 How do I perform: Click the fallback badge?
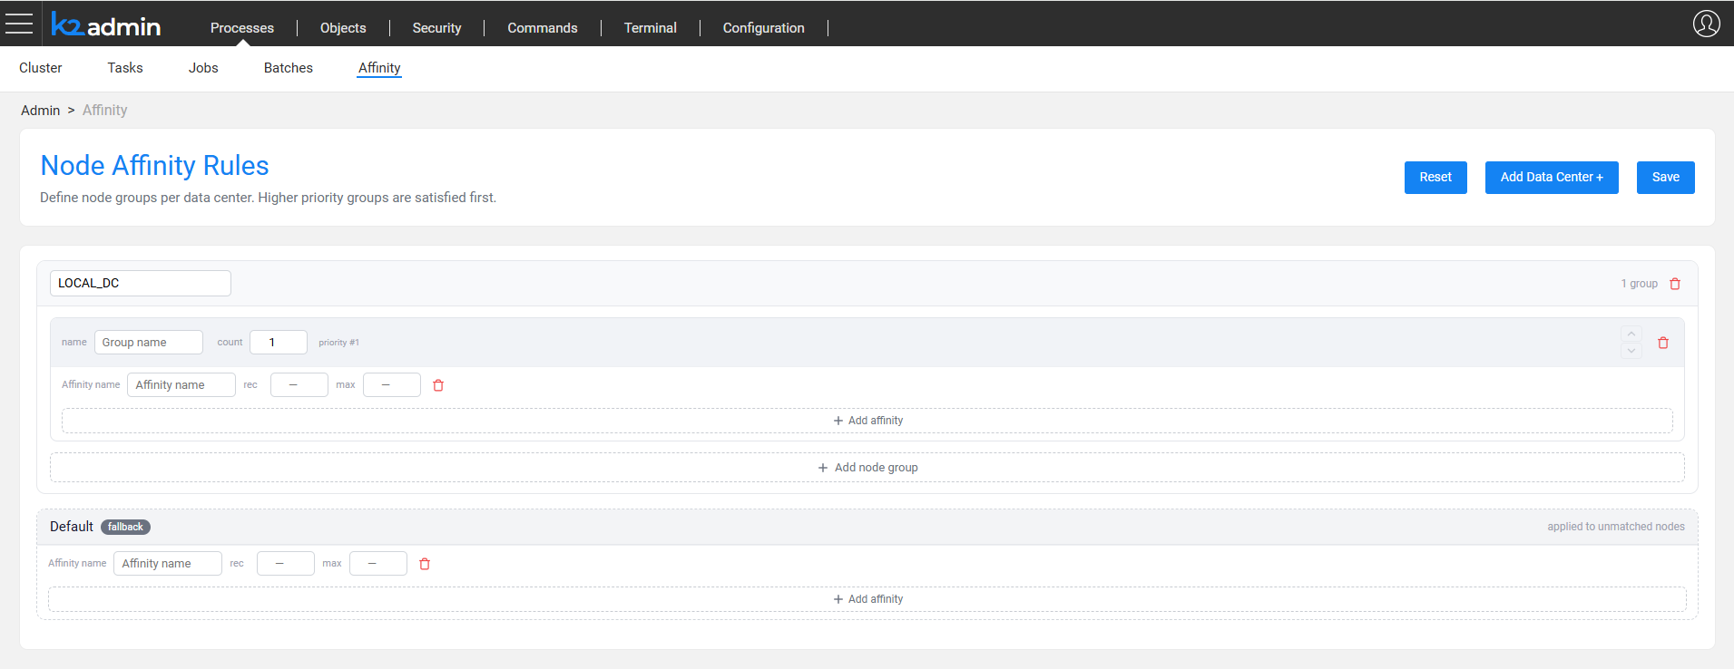pyautogui.click(x=125, y=527)
